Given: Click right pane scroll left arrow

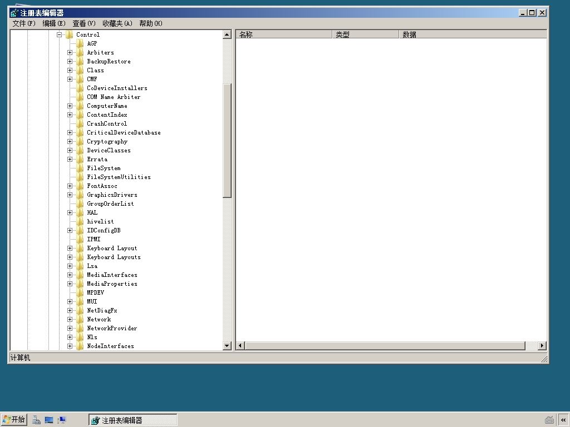Looking at the screenshot, I should pos(240,346).
